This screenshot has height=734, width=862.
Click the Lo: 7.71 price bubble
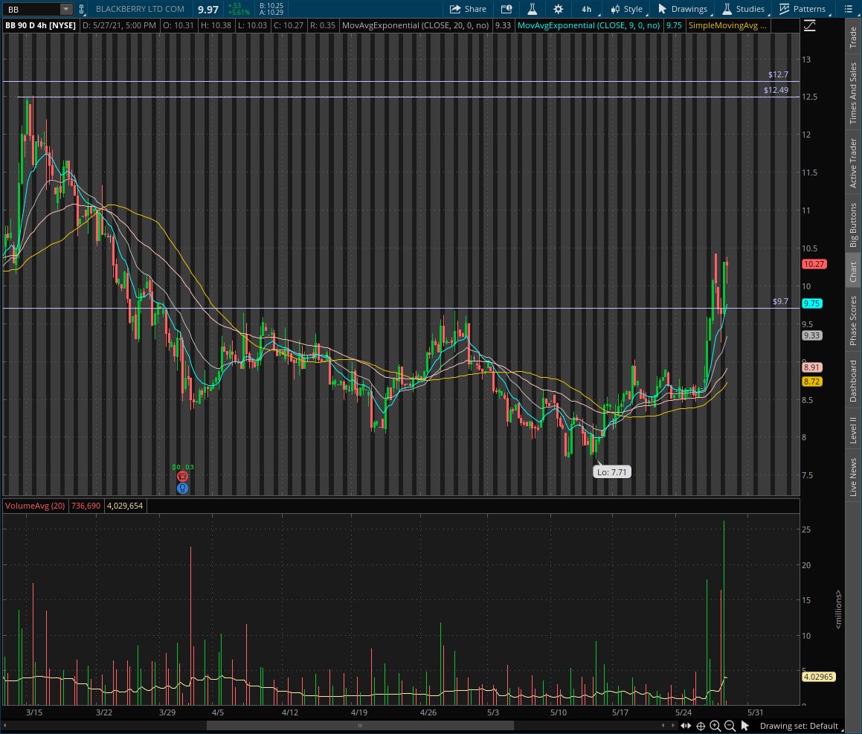click(x=611, y=471)
